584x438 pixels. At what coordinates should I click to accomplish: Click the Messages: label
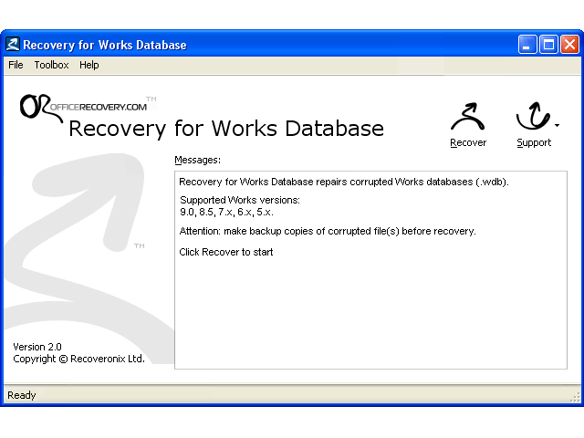197,160
